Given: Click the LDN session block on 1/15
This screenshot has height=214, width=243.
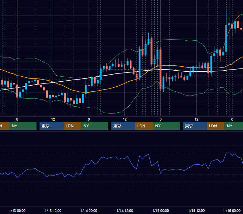Looking at the screenshot, I should click(216, 126).
